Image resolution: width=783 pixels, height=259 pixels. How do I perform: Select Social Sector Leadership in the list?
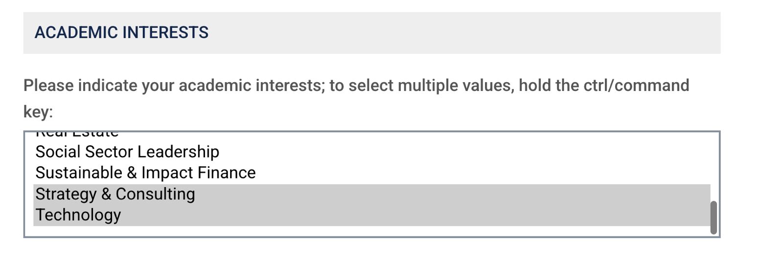point(127,152)
